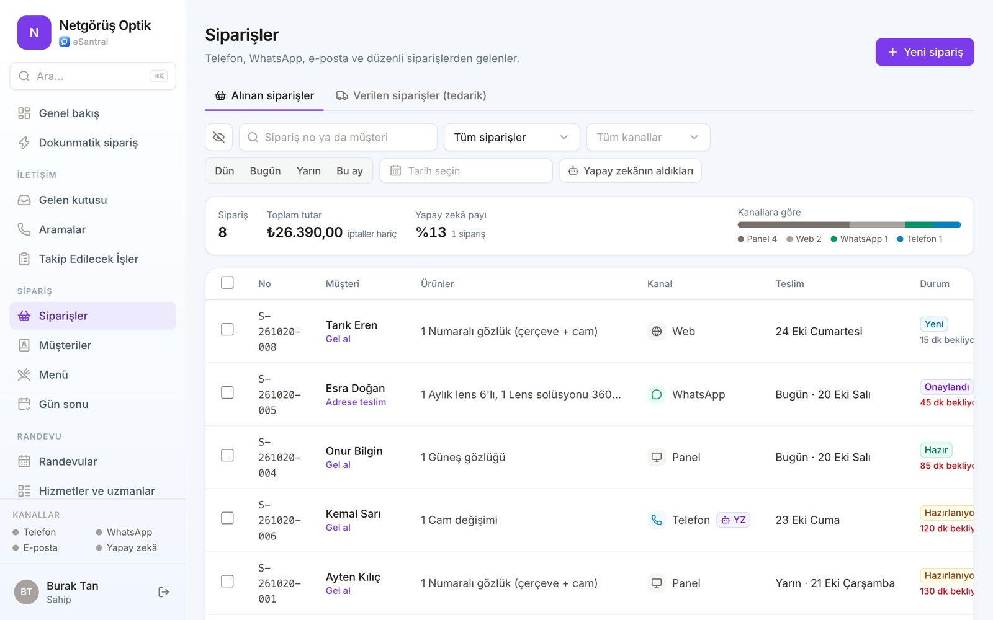Filter orders by Bu ay

[349, 170]
